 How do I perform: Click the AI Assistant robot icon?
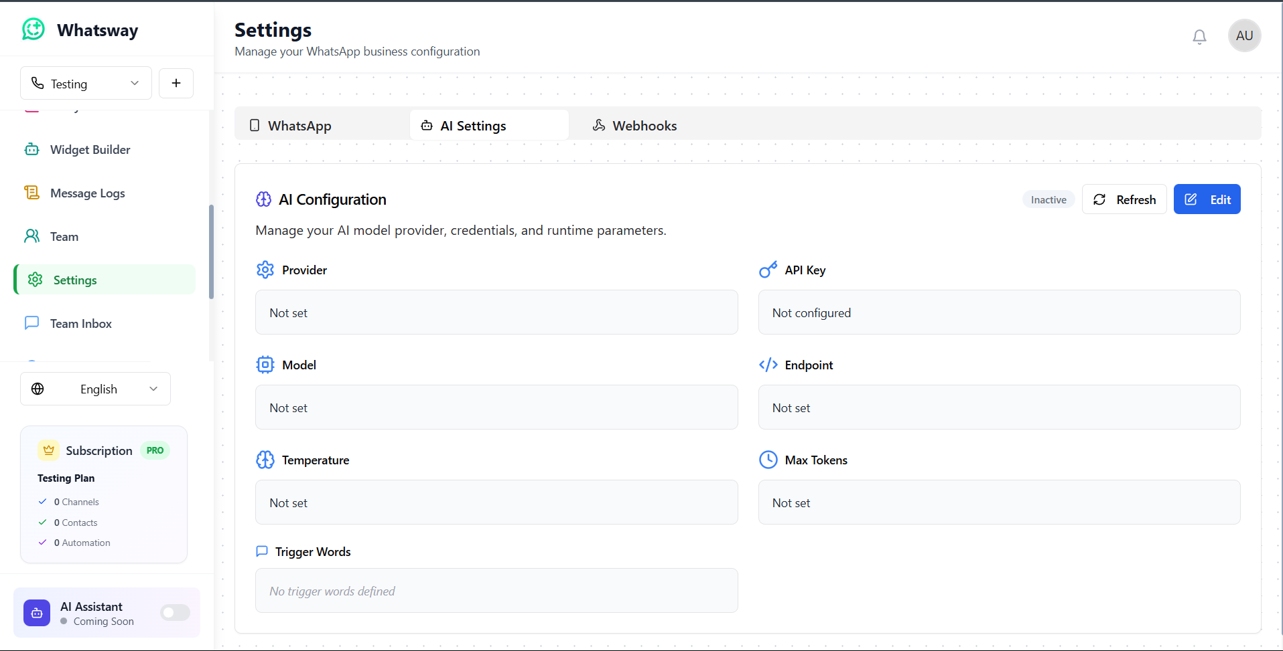37,613
